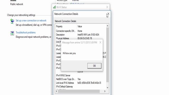
Task: Select the IPv6 Default Gateway row
Action: [x=81, y=87]
